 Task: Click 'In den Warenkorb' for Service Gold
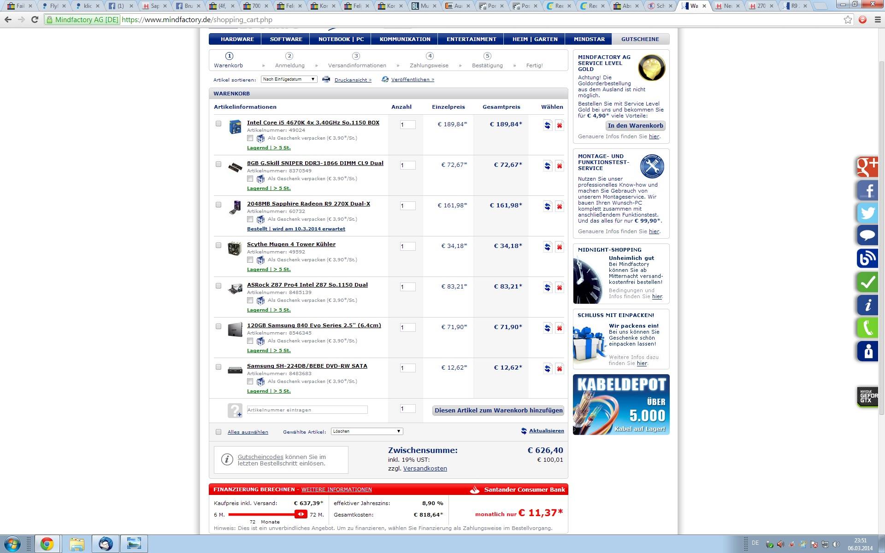coord(635,126)
